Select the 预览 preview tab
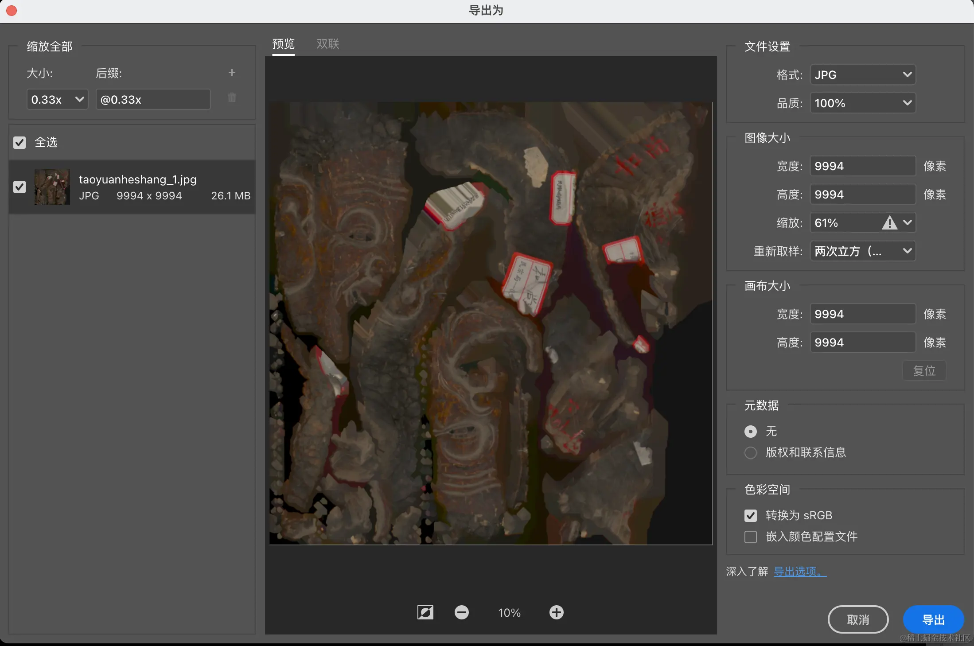 (283, 44)
